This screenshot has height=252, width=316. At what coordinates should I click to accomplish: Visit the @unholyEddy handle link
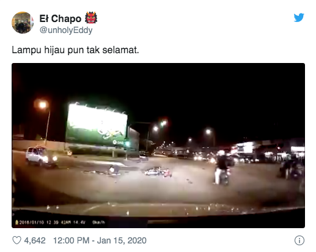pyautogui.click(x=66, y=30)
